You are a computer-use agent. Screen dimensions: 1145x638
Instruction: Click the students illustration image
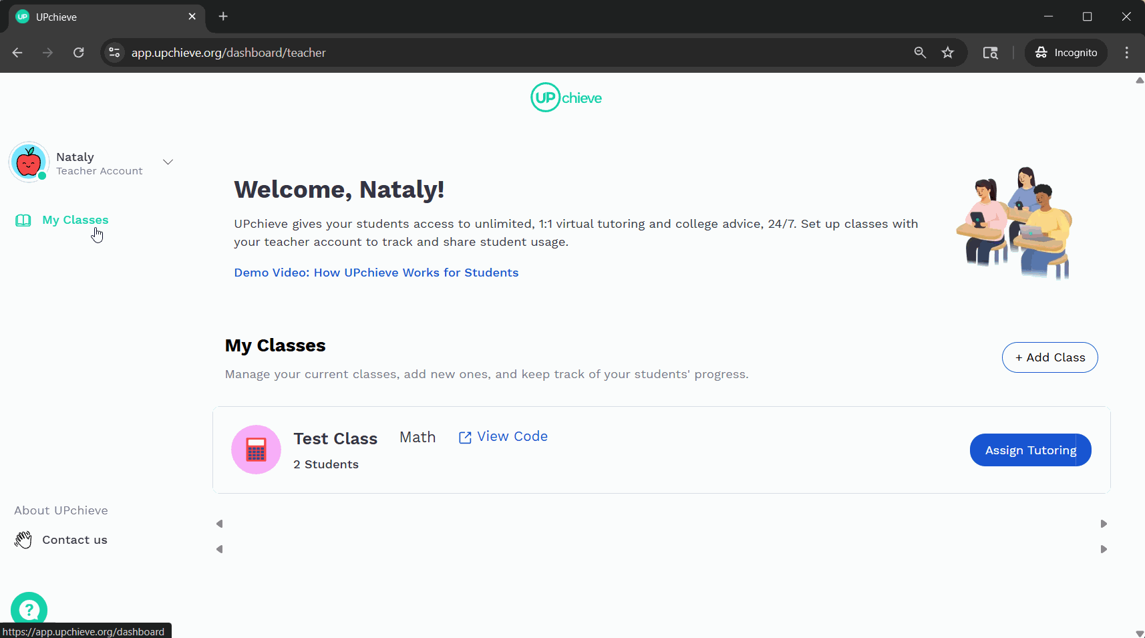point(1014,222)
